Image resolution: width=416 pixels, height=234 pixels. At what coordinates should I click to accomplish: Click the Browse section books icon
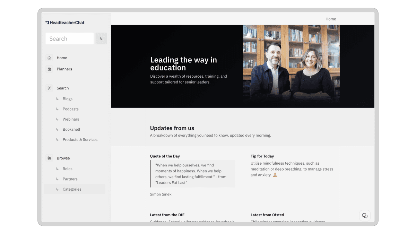[49, 158]
